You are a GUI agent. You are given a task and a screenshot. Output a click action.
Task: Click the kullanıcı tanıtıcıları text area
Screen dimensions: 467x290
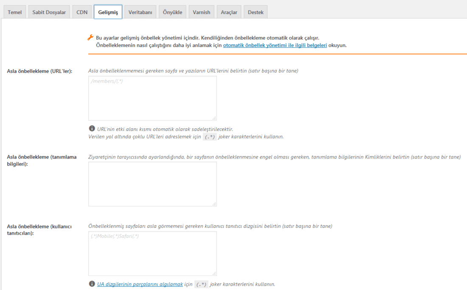point(152,253)
